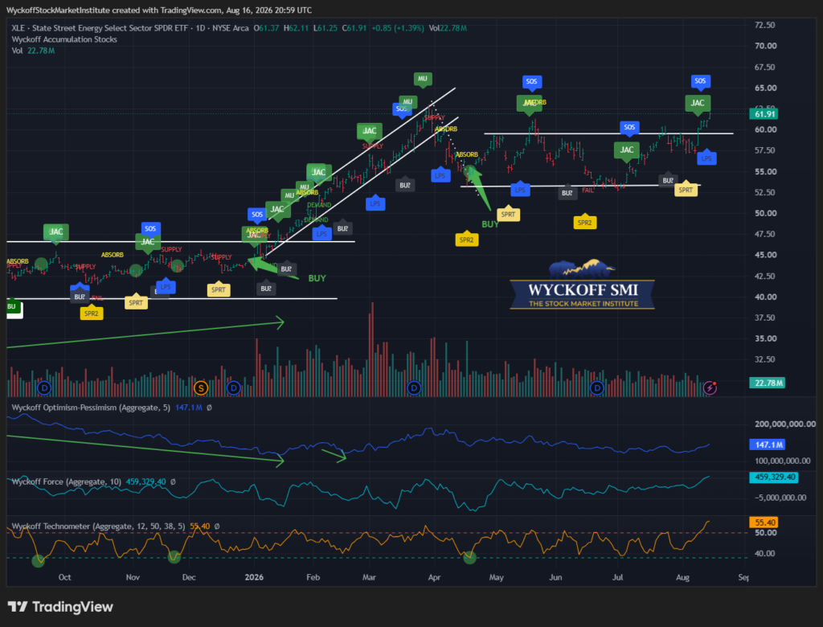Select the yellow SPR2 label in June
This screenshot has width=823, height=627.
tap(585, 223)
